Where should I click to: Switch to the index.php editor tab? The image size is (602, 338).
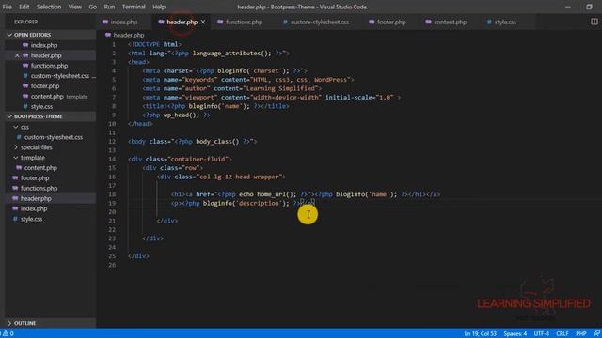tap(123, 23)
